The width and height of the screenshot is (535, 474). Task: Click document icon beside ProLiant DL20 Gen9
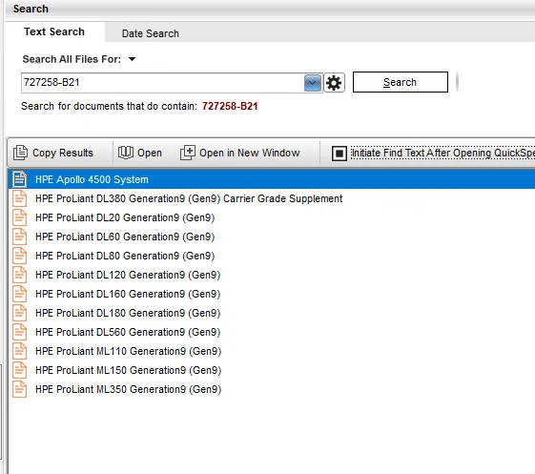point(19,217)
